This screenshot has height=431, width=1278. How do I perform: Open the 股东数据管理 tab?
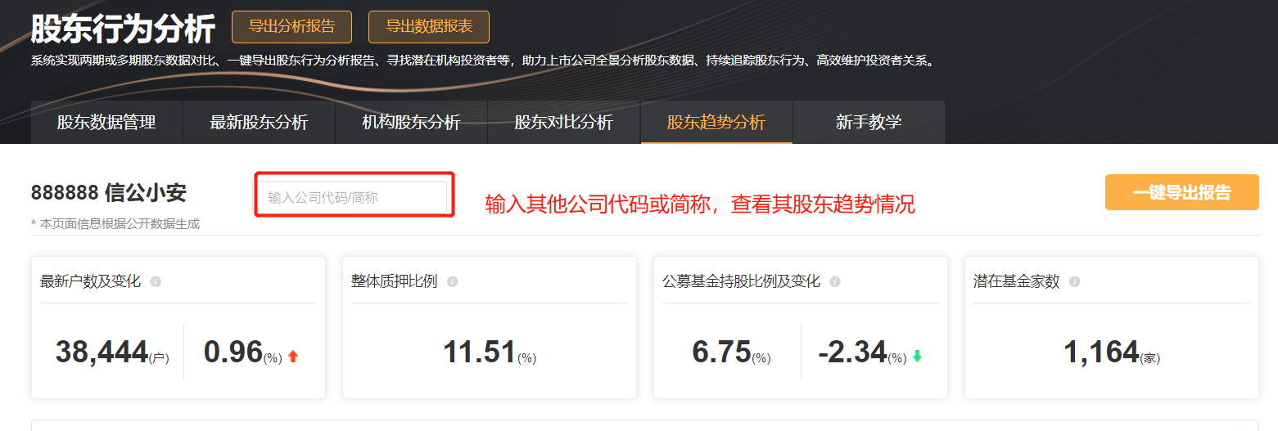point(106,122)
